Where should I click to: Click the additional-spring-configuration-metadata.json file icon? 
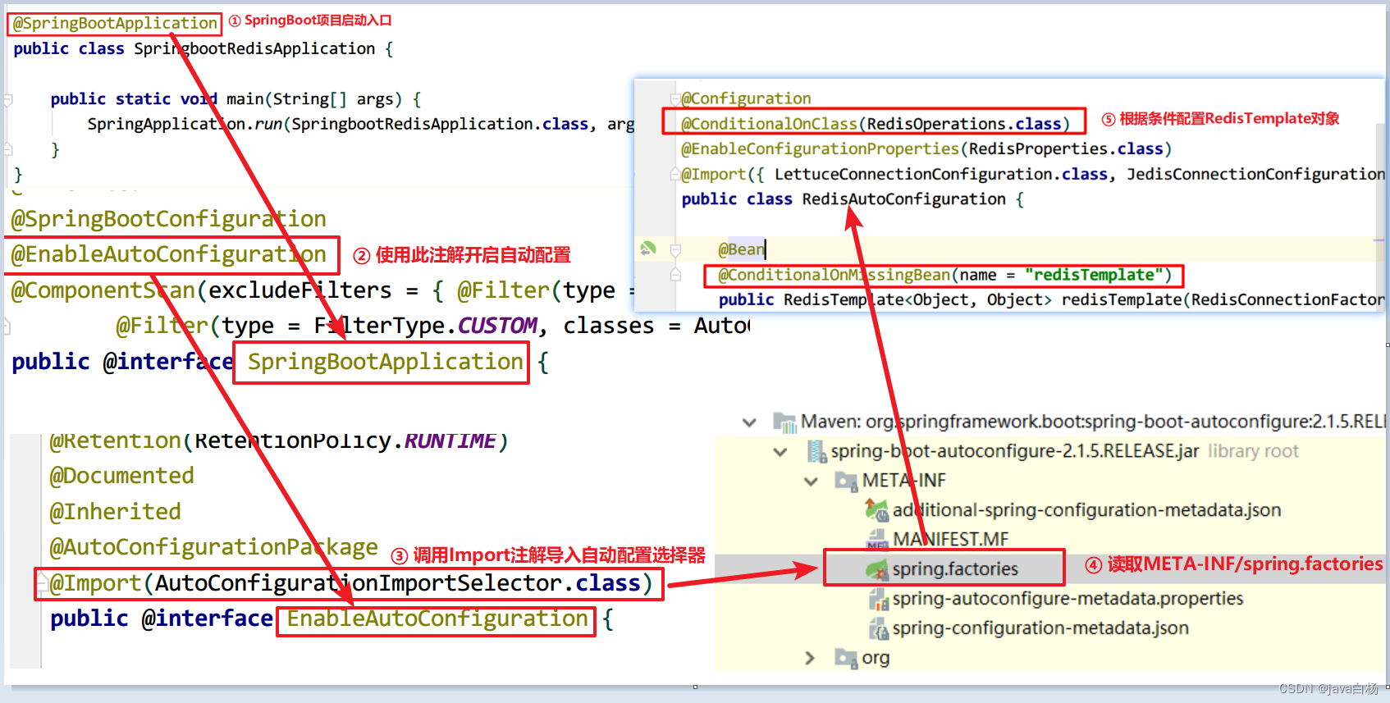(876, 510)
